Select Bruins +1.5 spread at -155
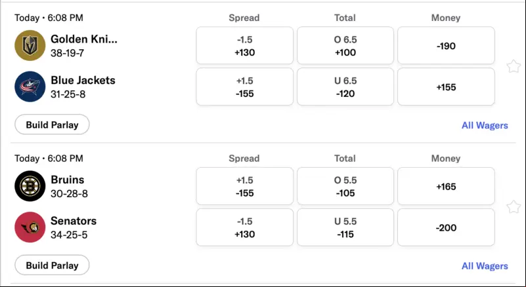The height and width of the screenshot is (287, 526). [x=245, y=186]
